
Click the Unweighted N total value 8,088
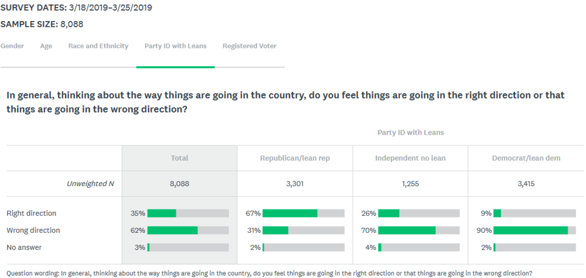pyautogui.click(x=179, y=183)
